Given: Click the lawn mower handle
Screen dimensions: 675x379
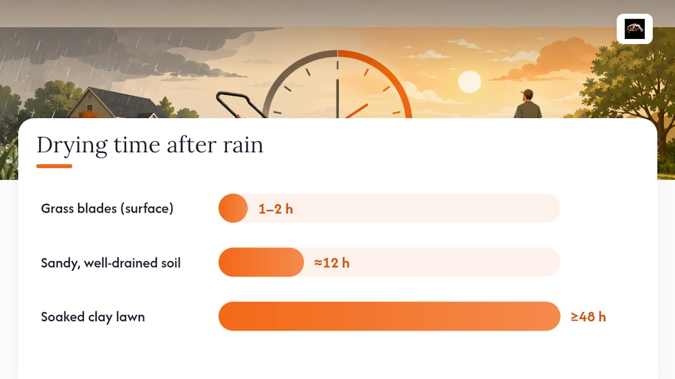Looking at the screenshot, I should pyautogui.click(x=240, y=104).
